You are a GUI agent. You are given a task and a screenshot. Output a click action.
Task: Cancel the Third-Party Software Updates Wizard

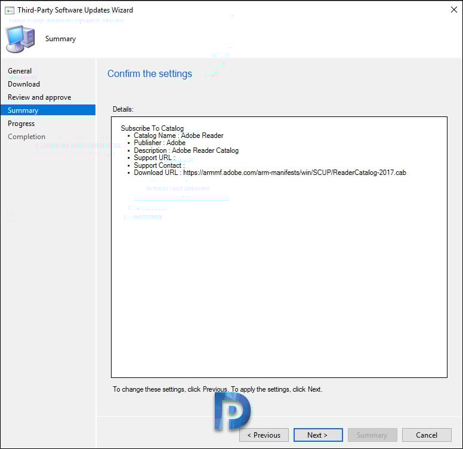(427, 435)
